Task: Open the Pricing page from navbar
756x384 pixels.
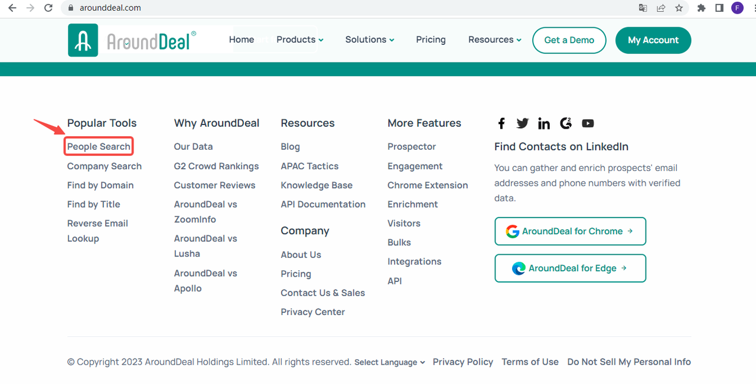Action: pyautogui.click(x=431, y=40)
